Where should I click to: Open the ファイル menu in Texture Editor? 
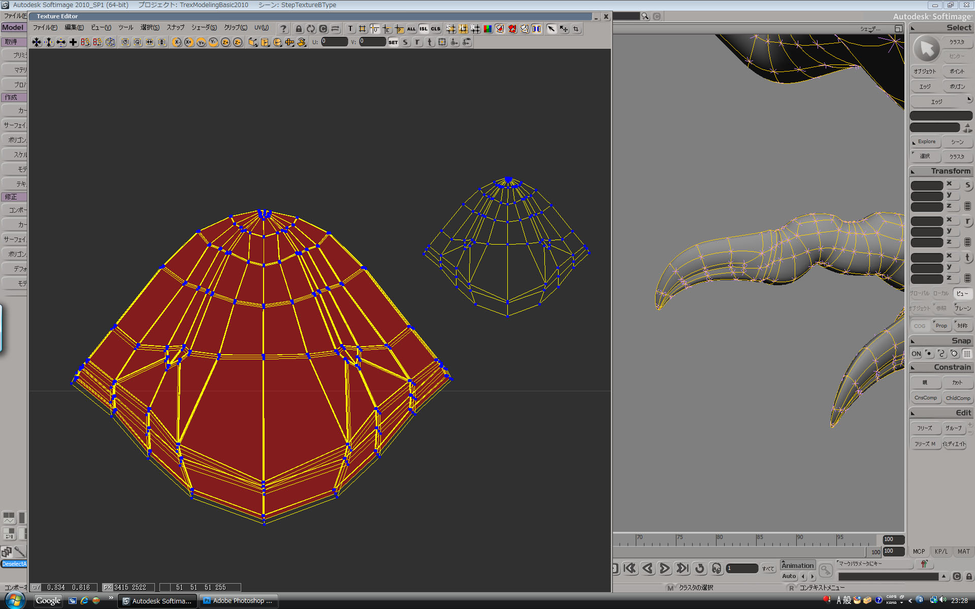click(45, 27)
